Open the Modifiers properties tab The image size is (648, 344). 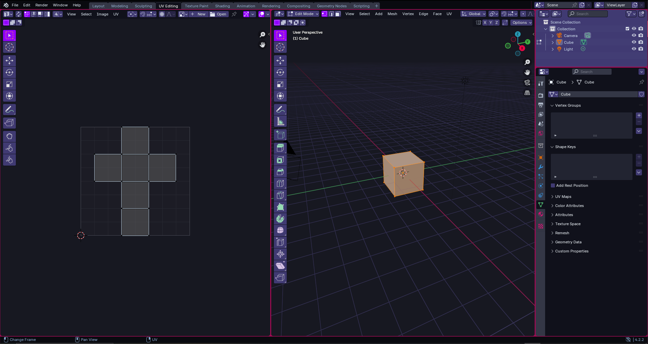541,167
